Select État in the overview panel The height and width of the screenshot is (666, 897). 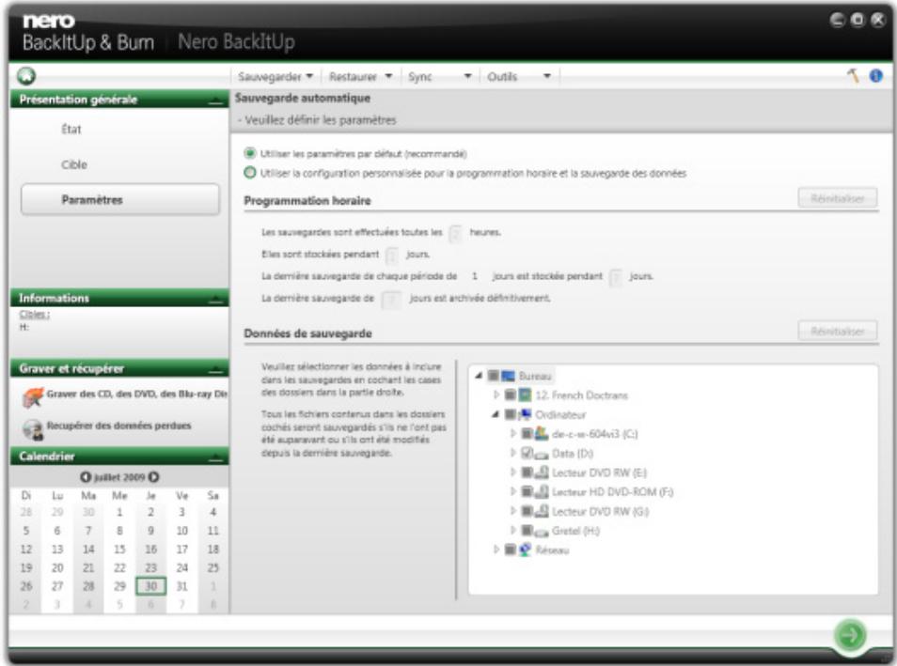coord(71,130)
